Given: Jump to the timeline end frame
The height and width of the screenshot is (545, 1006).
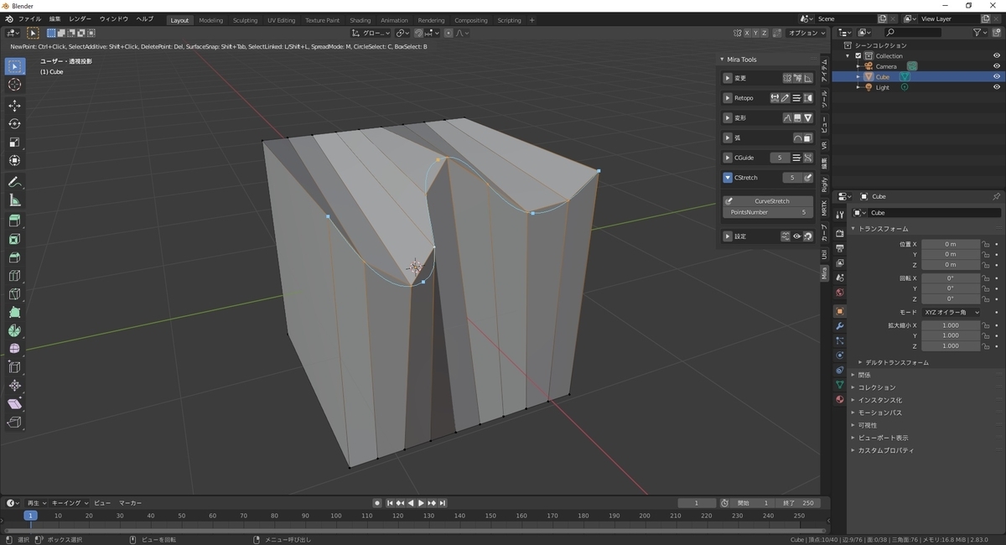Looking at the screenshot, I should pos(442,503).
